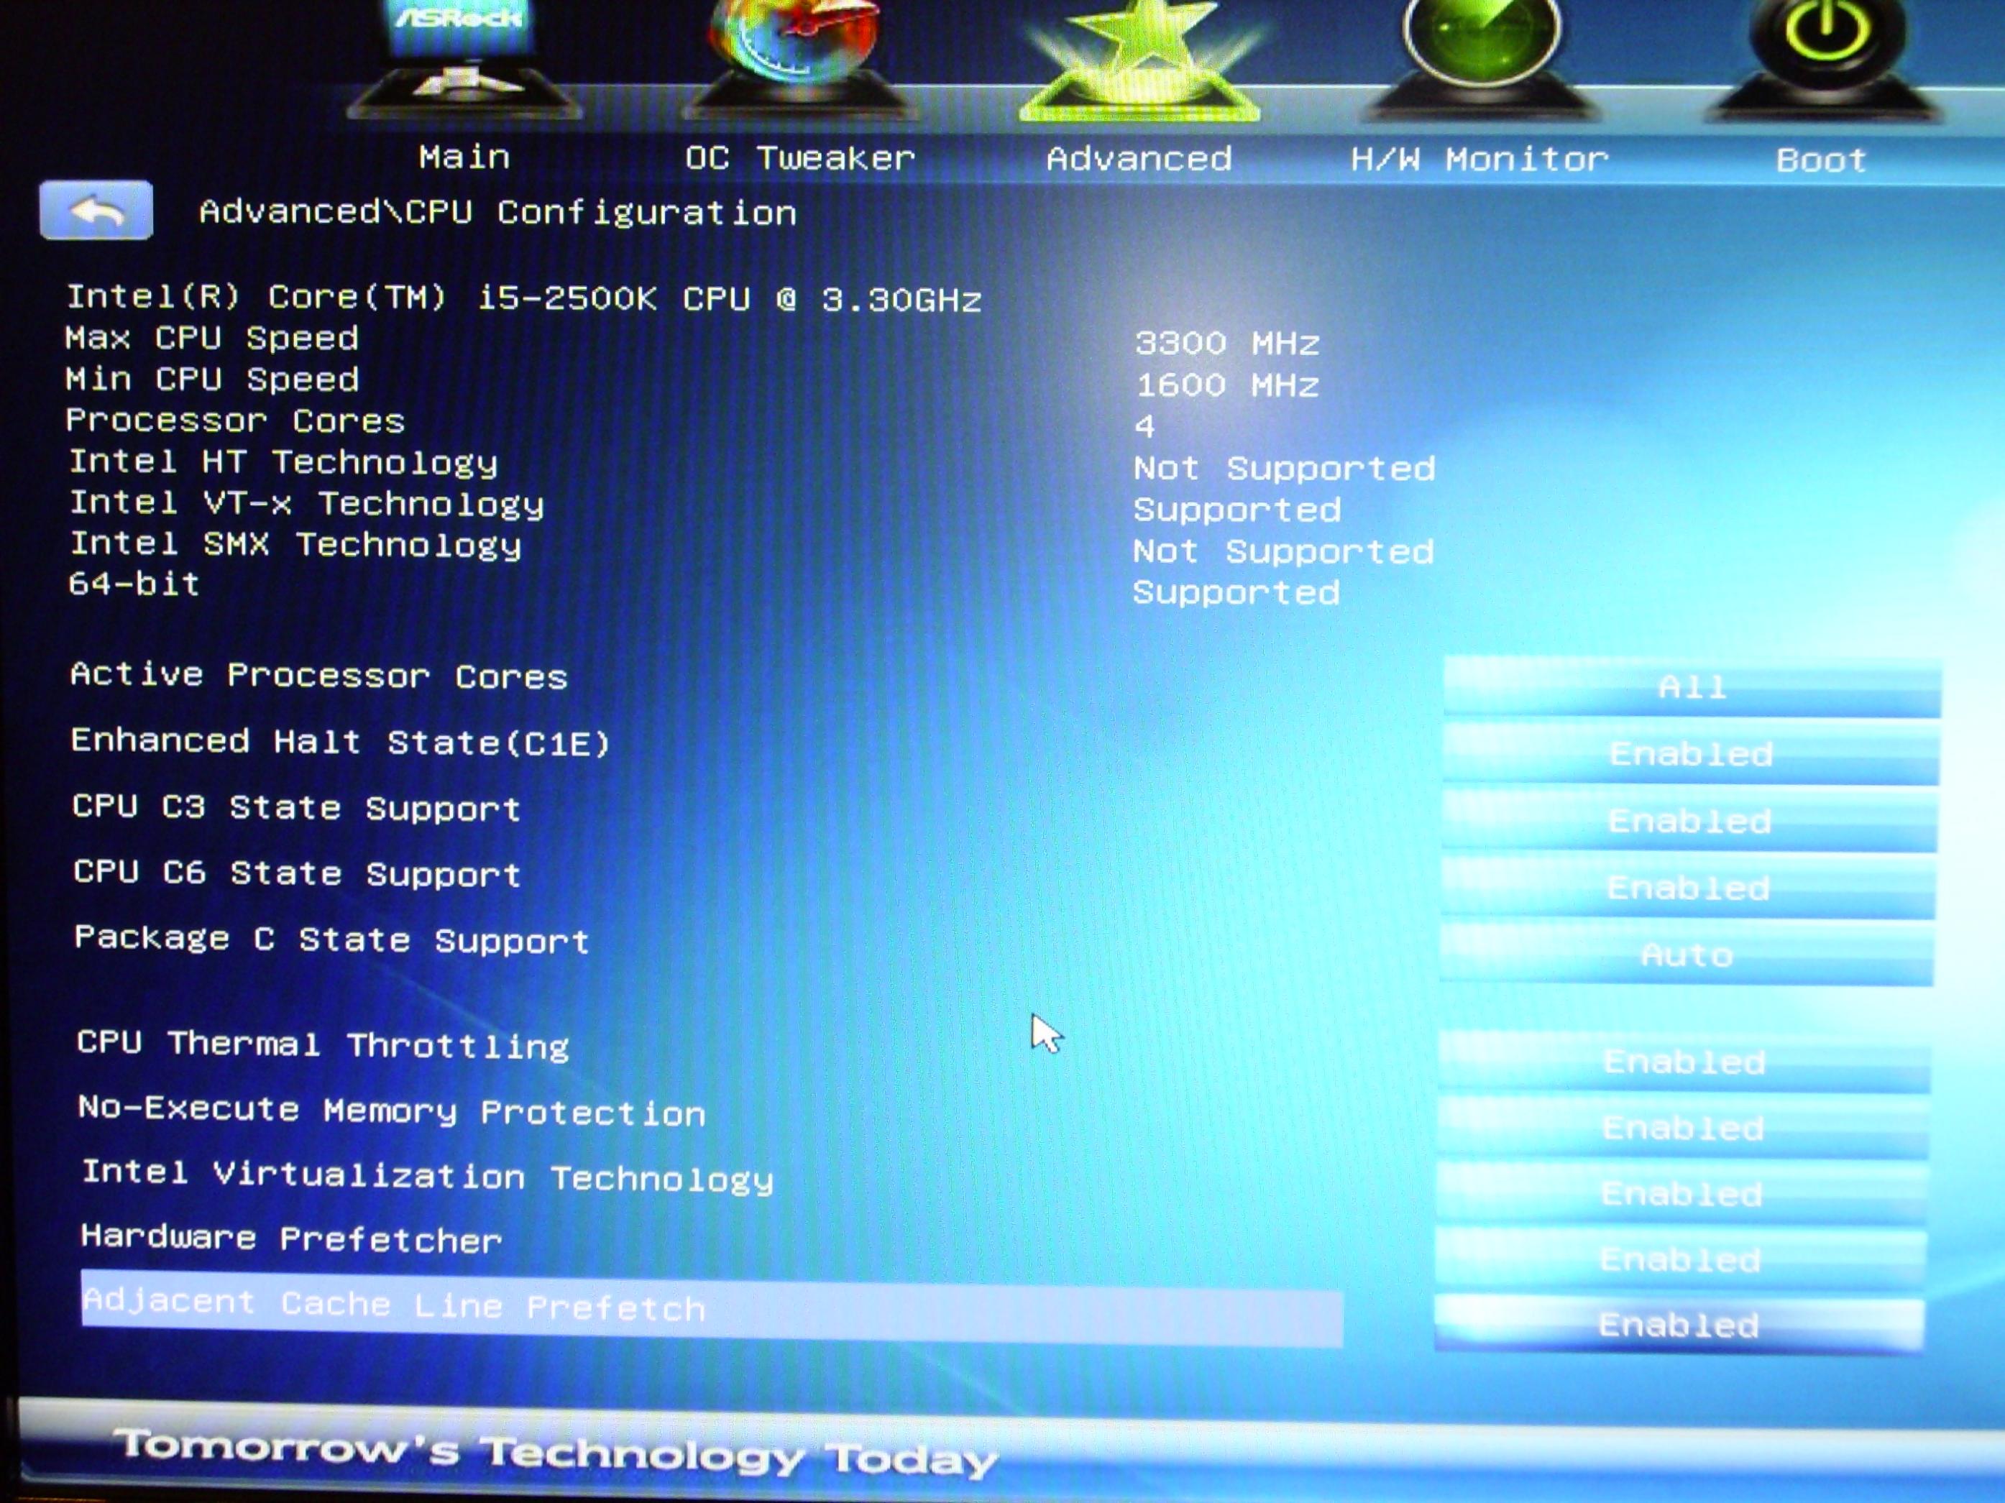
Task: Click Intel Virtualization Technology Enabled button
Action: click(1681, 1194)
